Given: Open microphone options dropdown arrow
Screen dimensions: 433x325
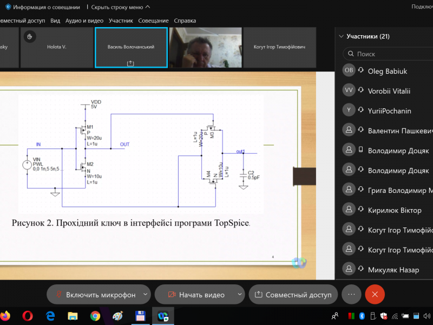Looking at the screenshot, I should pos(145,295).
